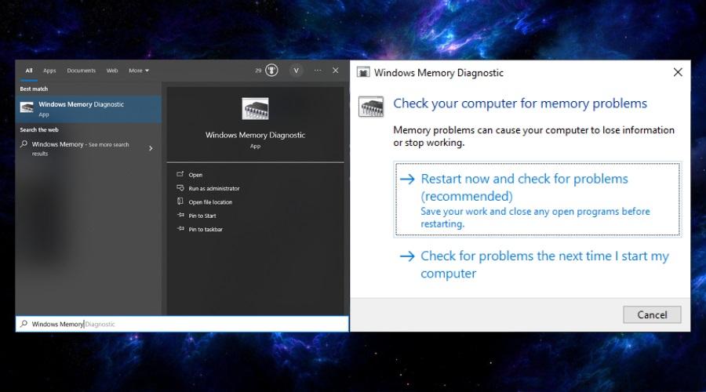Click the 'Check your computer for memory problems' heading
The width and height of the screenshot is (706, 392).
[520, 103]
